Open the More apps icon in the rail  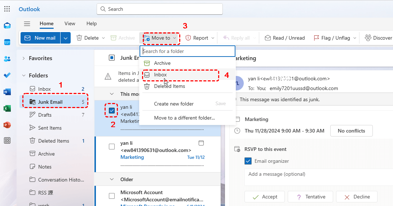pyautogui.click(x=7, y=140)
